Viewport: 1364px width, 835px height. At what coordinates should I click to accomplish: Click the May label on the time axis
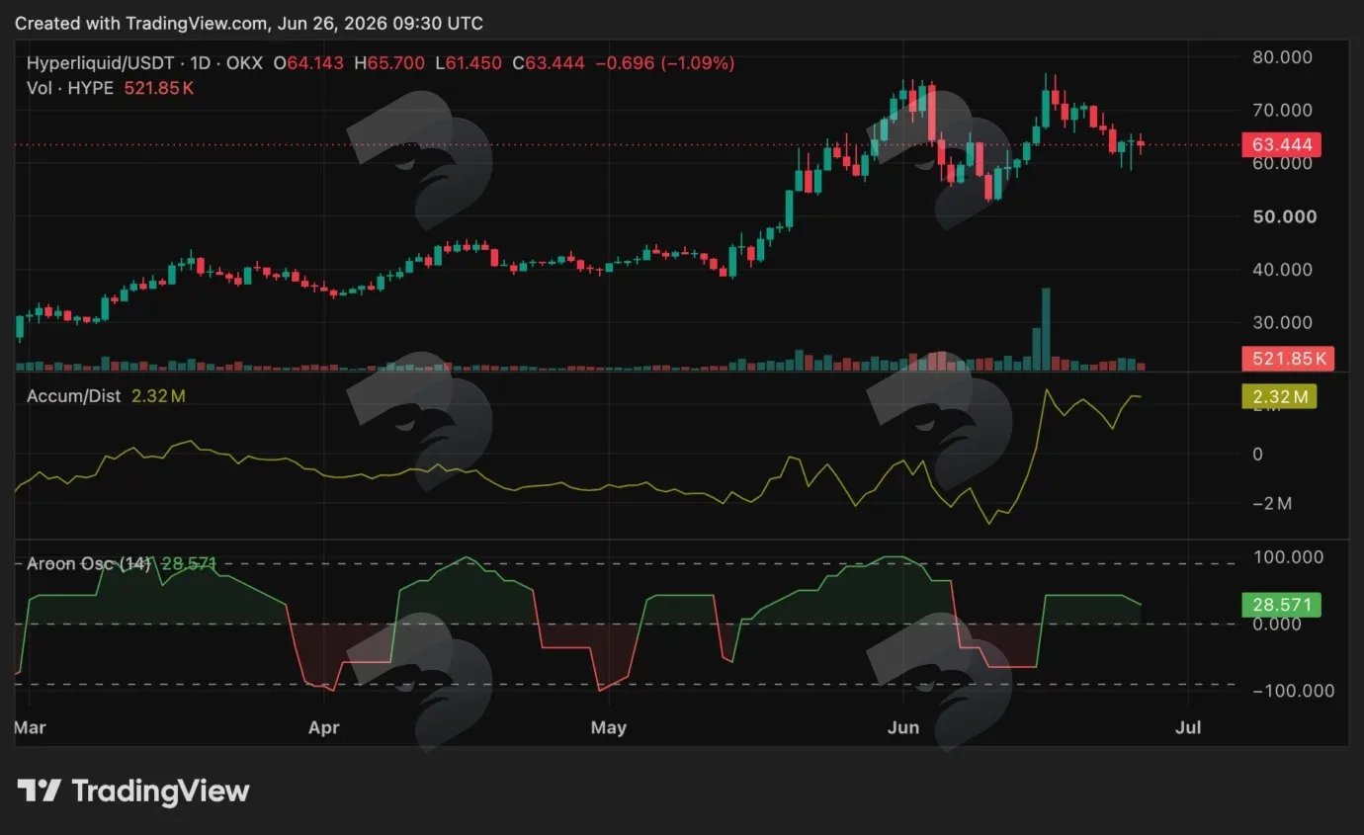pyautogui.click(x=608, y=728)
